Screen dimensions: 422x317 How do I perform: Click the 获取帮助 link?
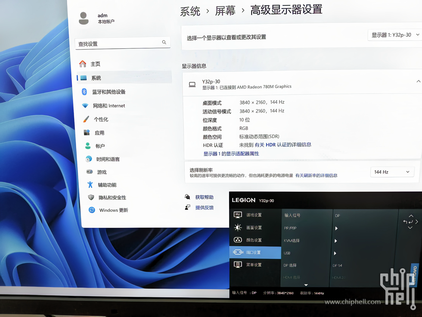204,197
